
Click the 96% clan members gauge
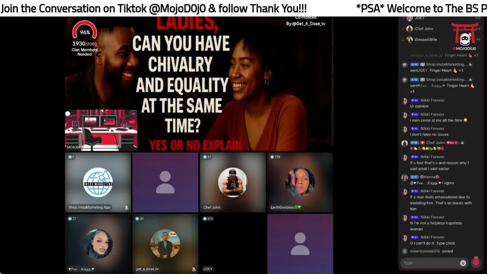click(84, 31)
